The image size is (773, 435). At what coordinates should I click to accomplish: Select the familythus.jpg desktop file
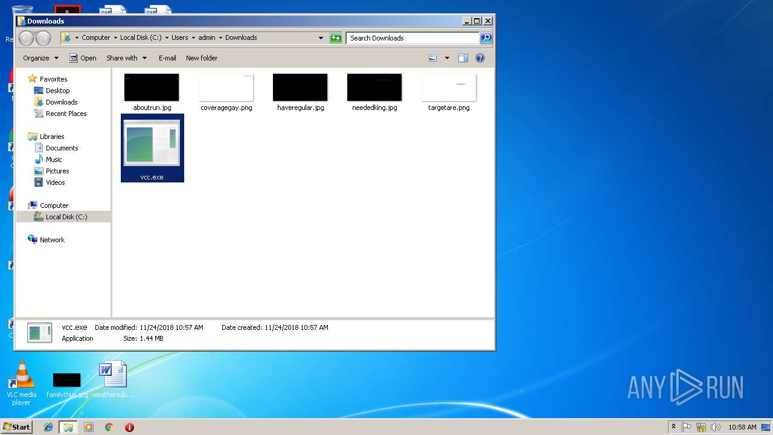click(x=67, y=385)
